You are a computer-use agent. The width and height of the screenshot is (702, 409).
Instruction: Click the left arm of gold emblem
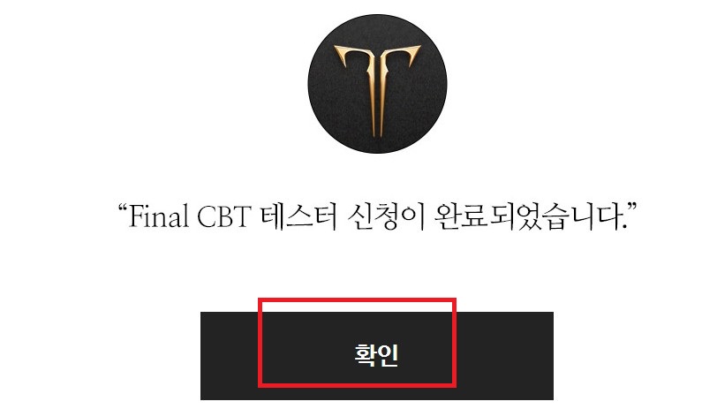point(352,57)
